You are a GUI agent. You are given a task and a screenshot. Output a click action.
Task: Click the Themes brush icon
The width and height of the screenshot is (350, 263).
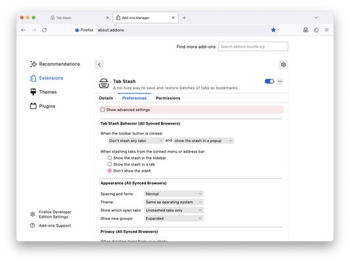coord(33,92)
